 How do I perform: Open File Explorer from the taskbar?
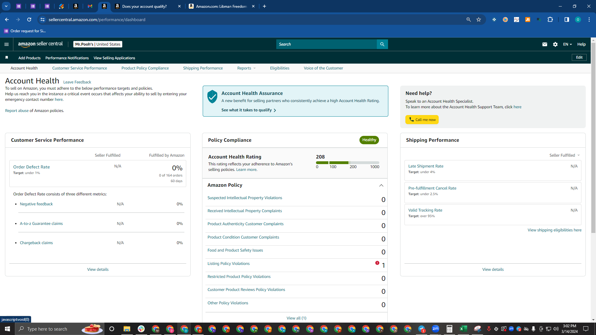click(x=127, y=329)
